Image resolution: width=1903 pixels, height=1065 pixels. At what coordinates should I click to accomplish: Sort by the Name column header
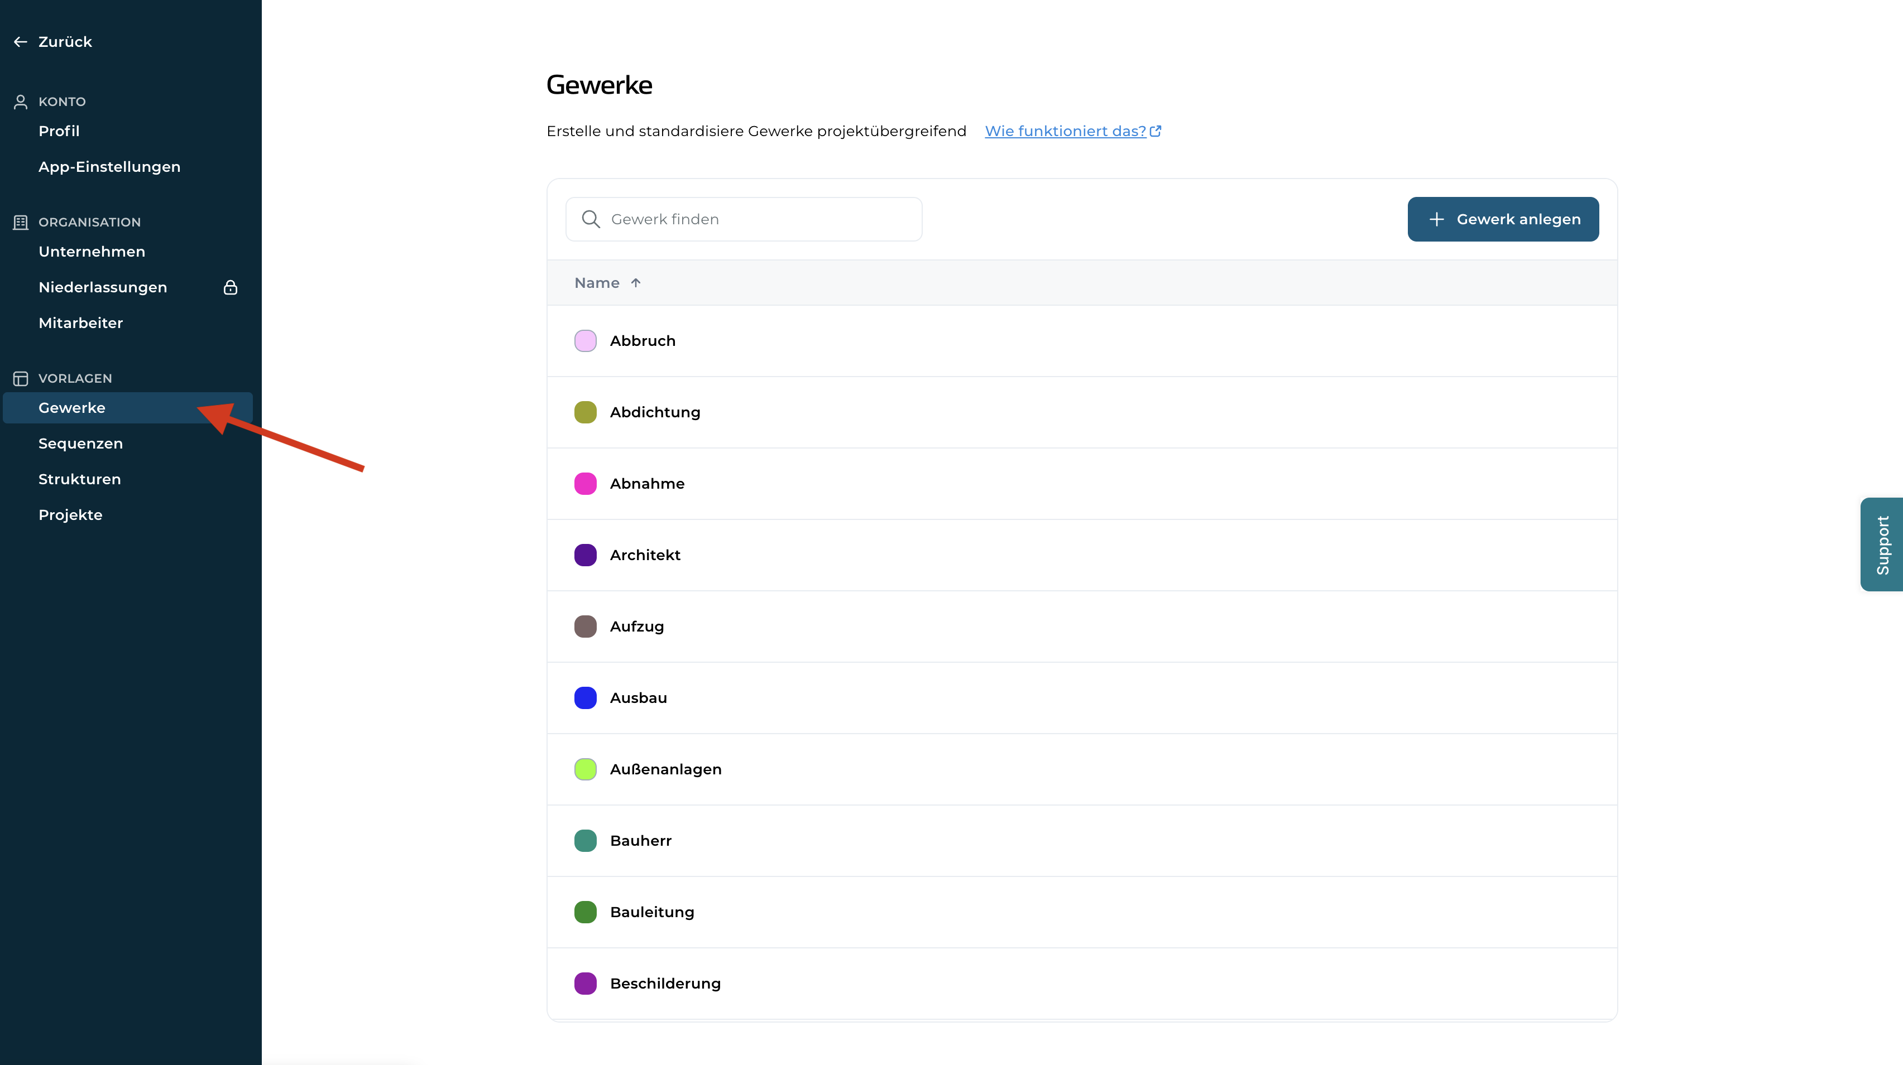pyautogui.click(x=597, y=283)
